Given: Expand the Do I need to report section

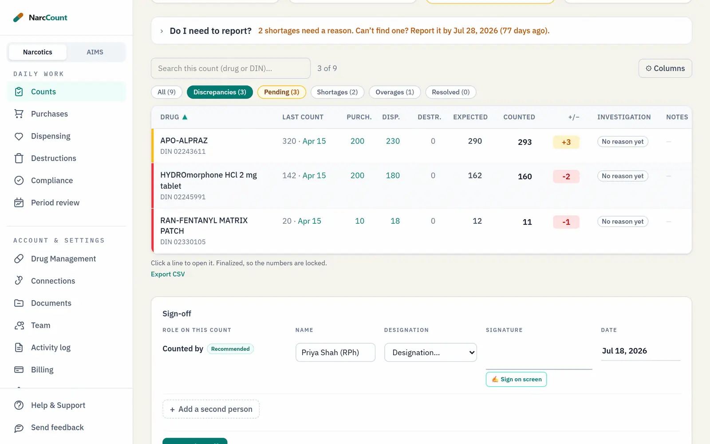Looking at the screenshot, I should pyautogui.click(x=162, y=31).
